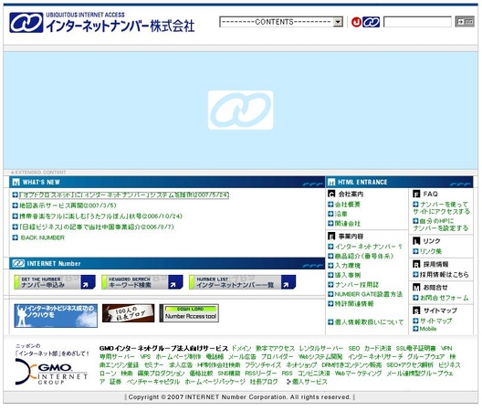Click the arrow icon beside BACK NUMBER

coord(15,237)
